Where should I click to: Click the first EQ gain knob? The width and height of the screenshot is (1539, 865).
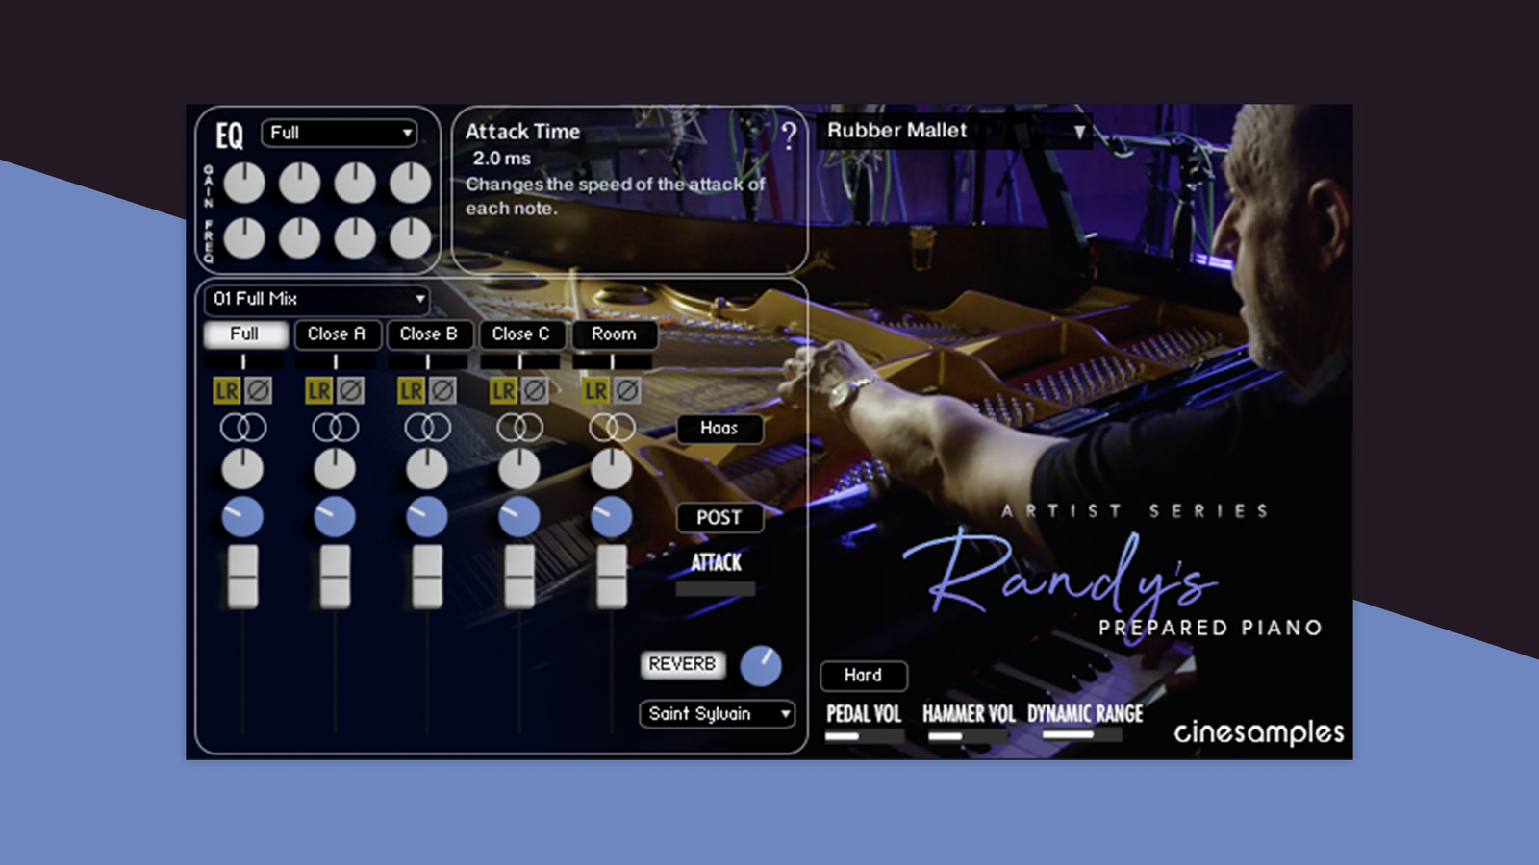click(244, 183)
